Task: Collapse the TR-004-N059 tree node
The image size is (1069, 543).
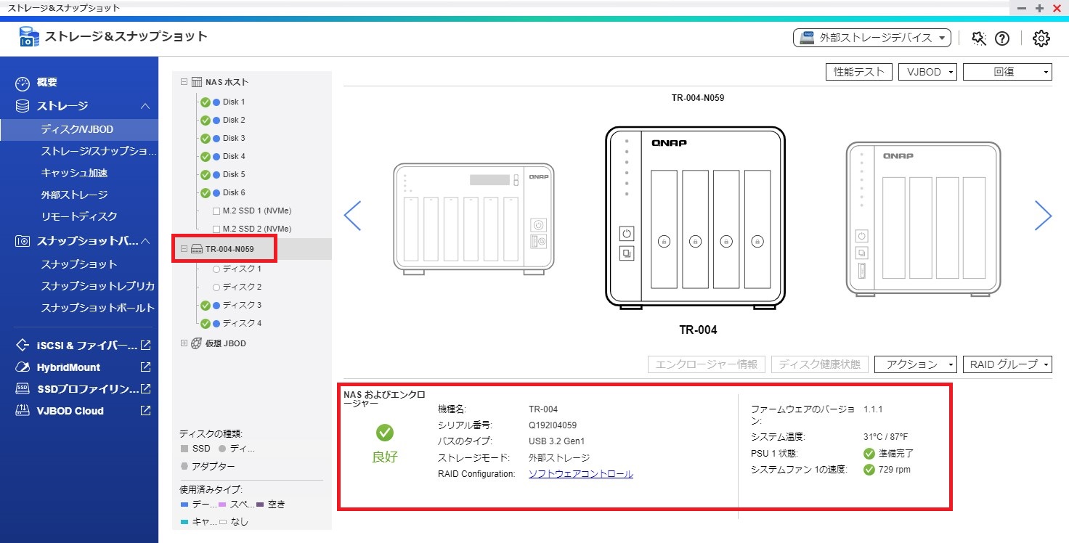Action: pos(184,249)
